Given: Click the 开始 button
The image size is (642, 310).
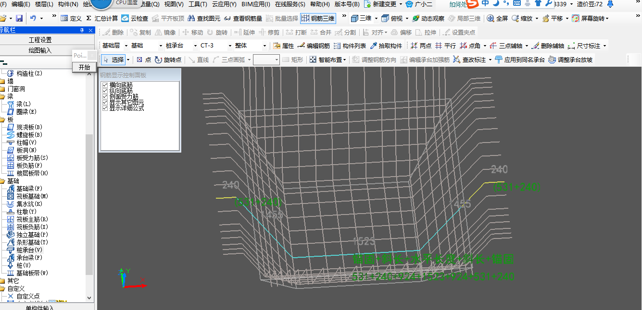Looking at the screenshot, I should [84, 67].
